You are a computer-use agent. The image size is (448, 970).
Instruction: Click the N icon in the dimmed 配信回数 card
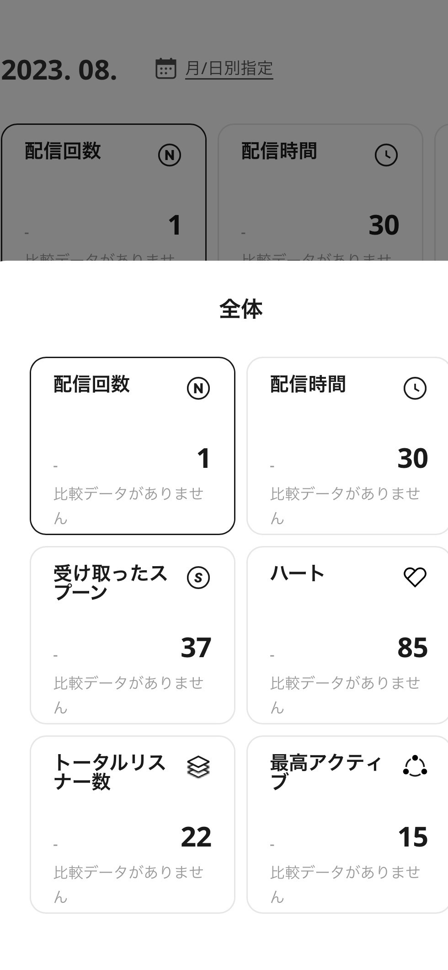[x=170, y=155]
